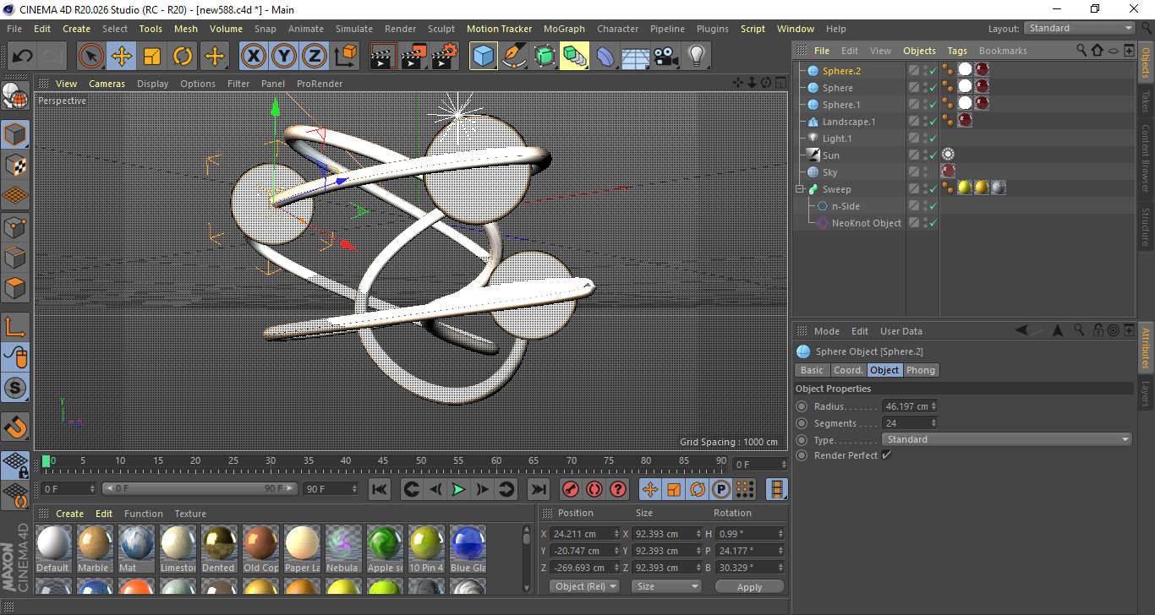Open material manager Create menu
The width and height of the screenshot is (1155, 615).
[x=69, y=514]
